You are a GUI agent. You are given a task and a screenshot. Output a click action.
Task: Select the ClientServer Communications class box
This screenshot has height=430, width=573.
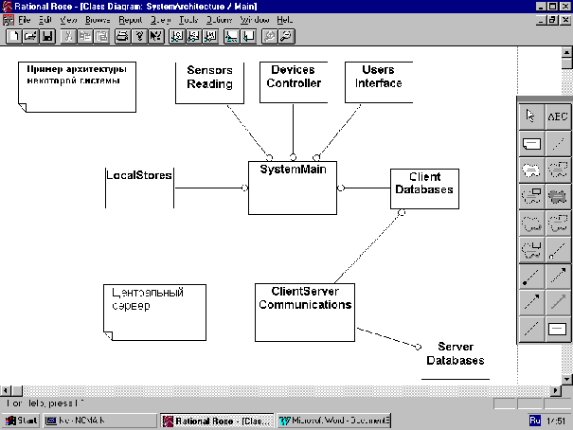pos(304,311)
